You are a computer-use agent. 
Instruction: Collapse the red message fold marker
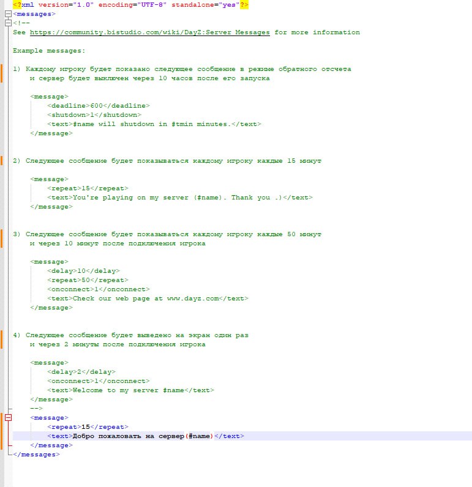pyautogui.click(x=9, y=418)
